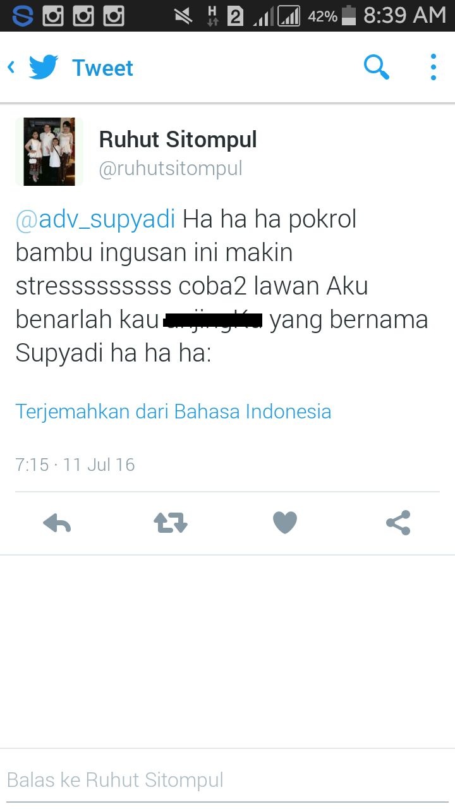Tap the first Instagram notification icon

[53, 16]
